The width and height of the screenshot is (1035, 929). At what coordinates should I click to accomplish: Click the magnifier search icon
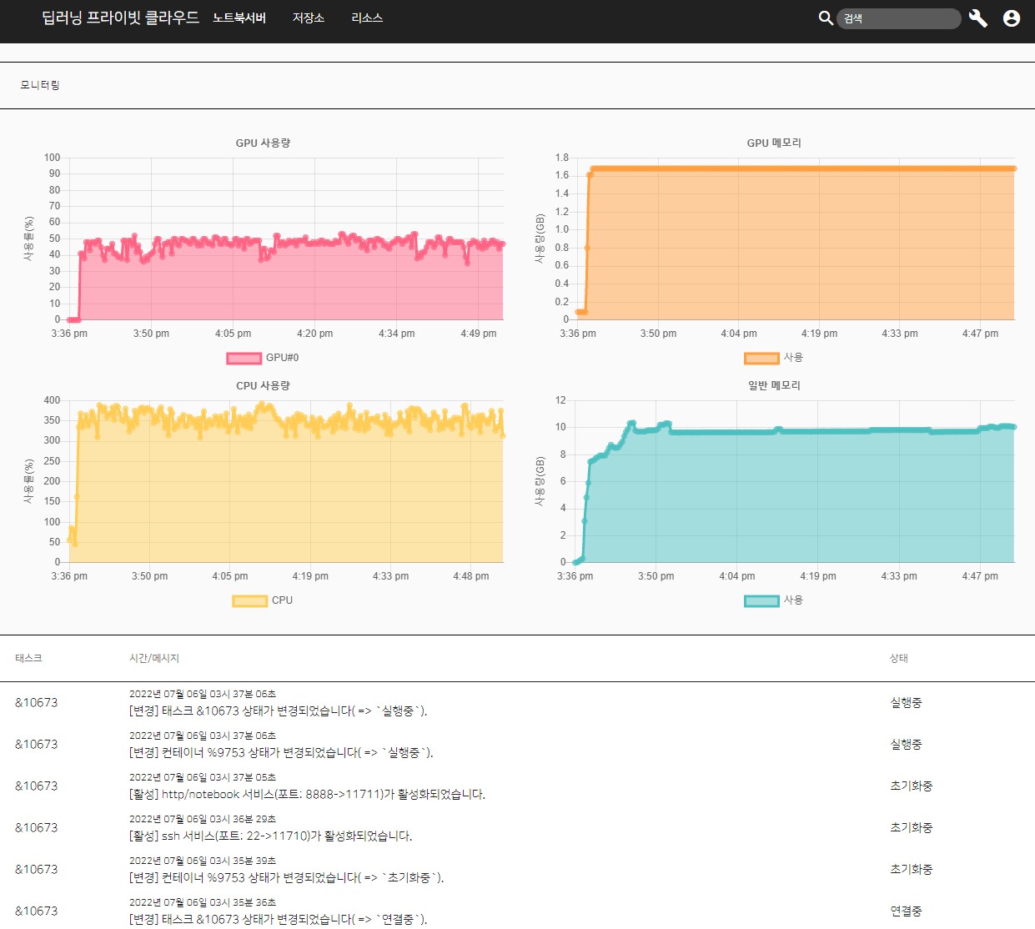click(x=826, y=18)
